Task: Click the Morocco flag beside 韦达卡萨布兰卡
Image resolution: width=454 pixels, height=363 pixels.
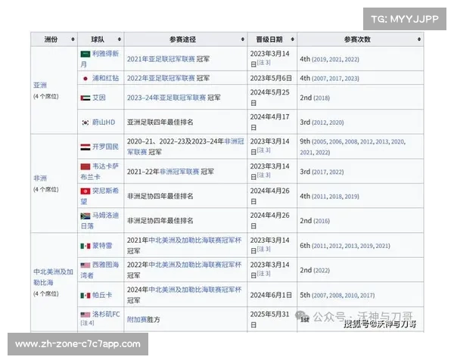Action: (86, 166)
